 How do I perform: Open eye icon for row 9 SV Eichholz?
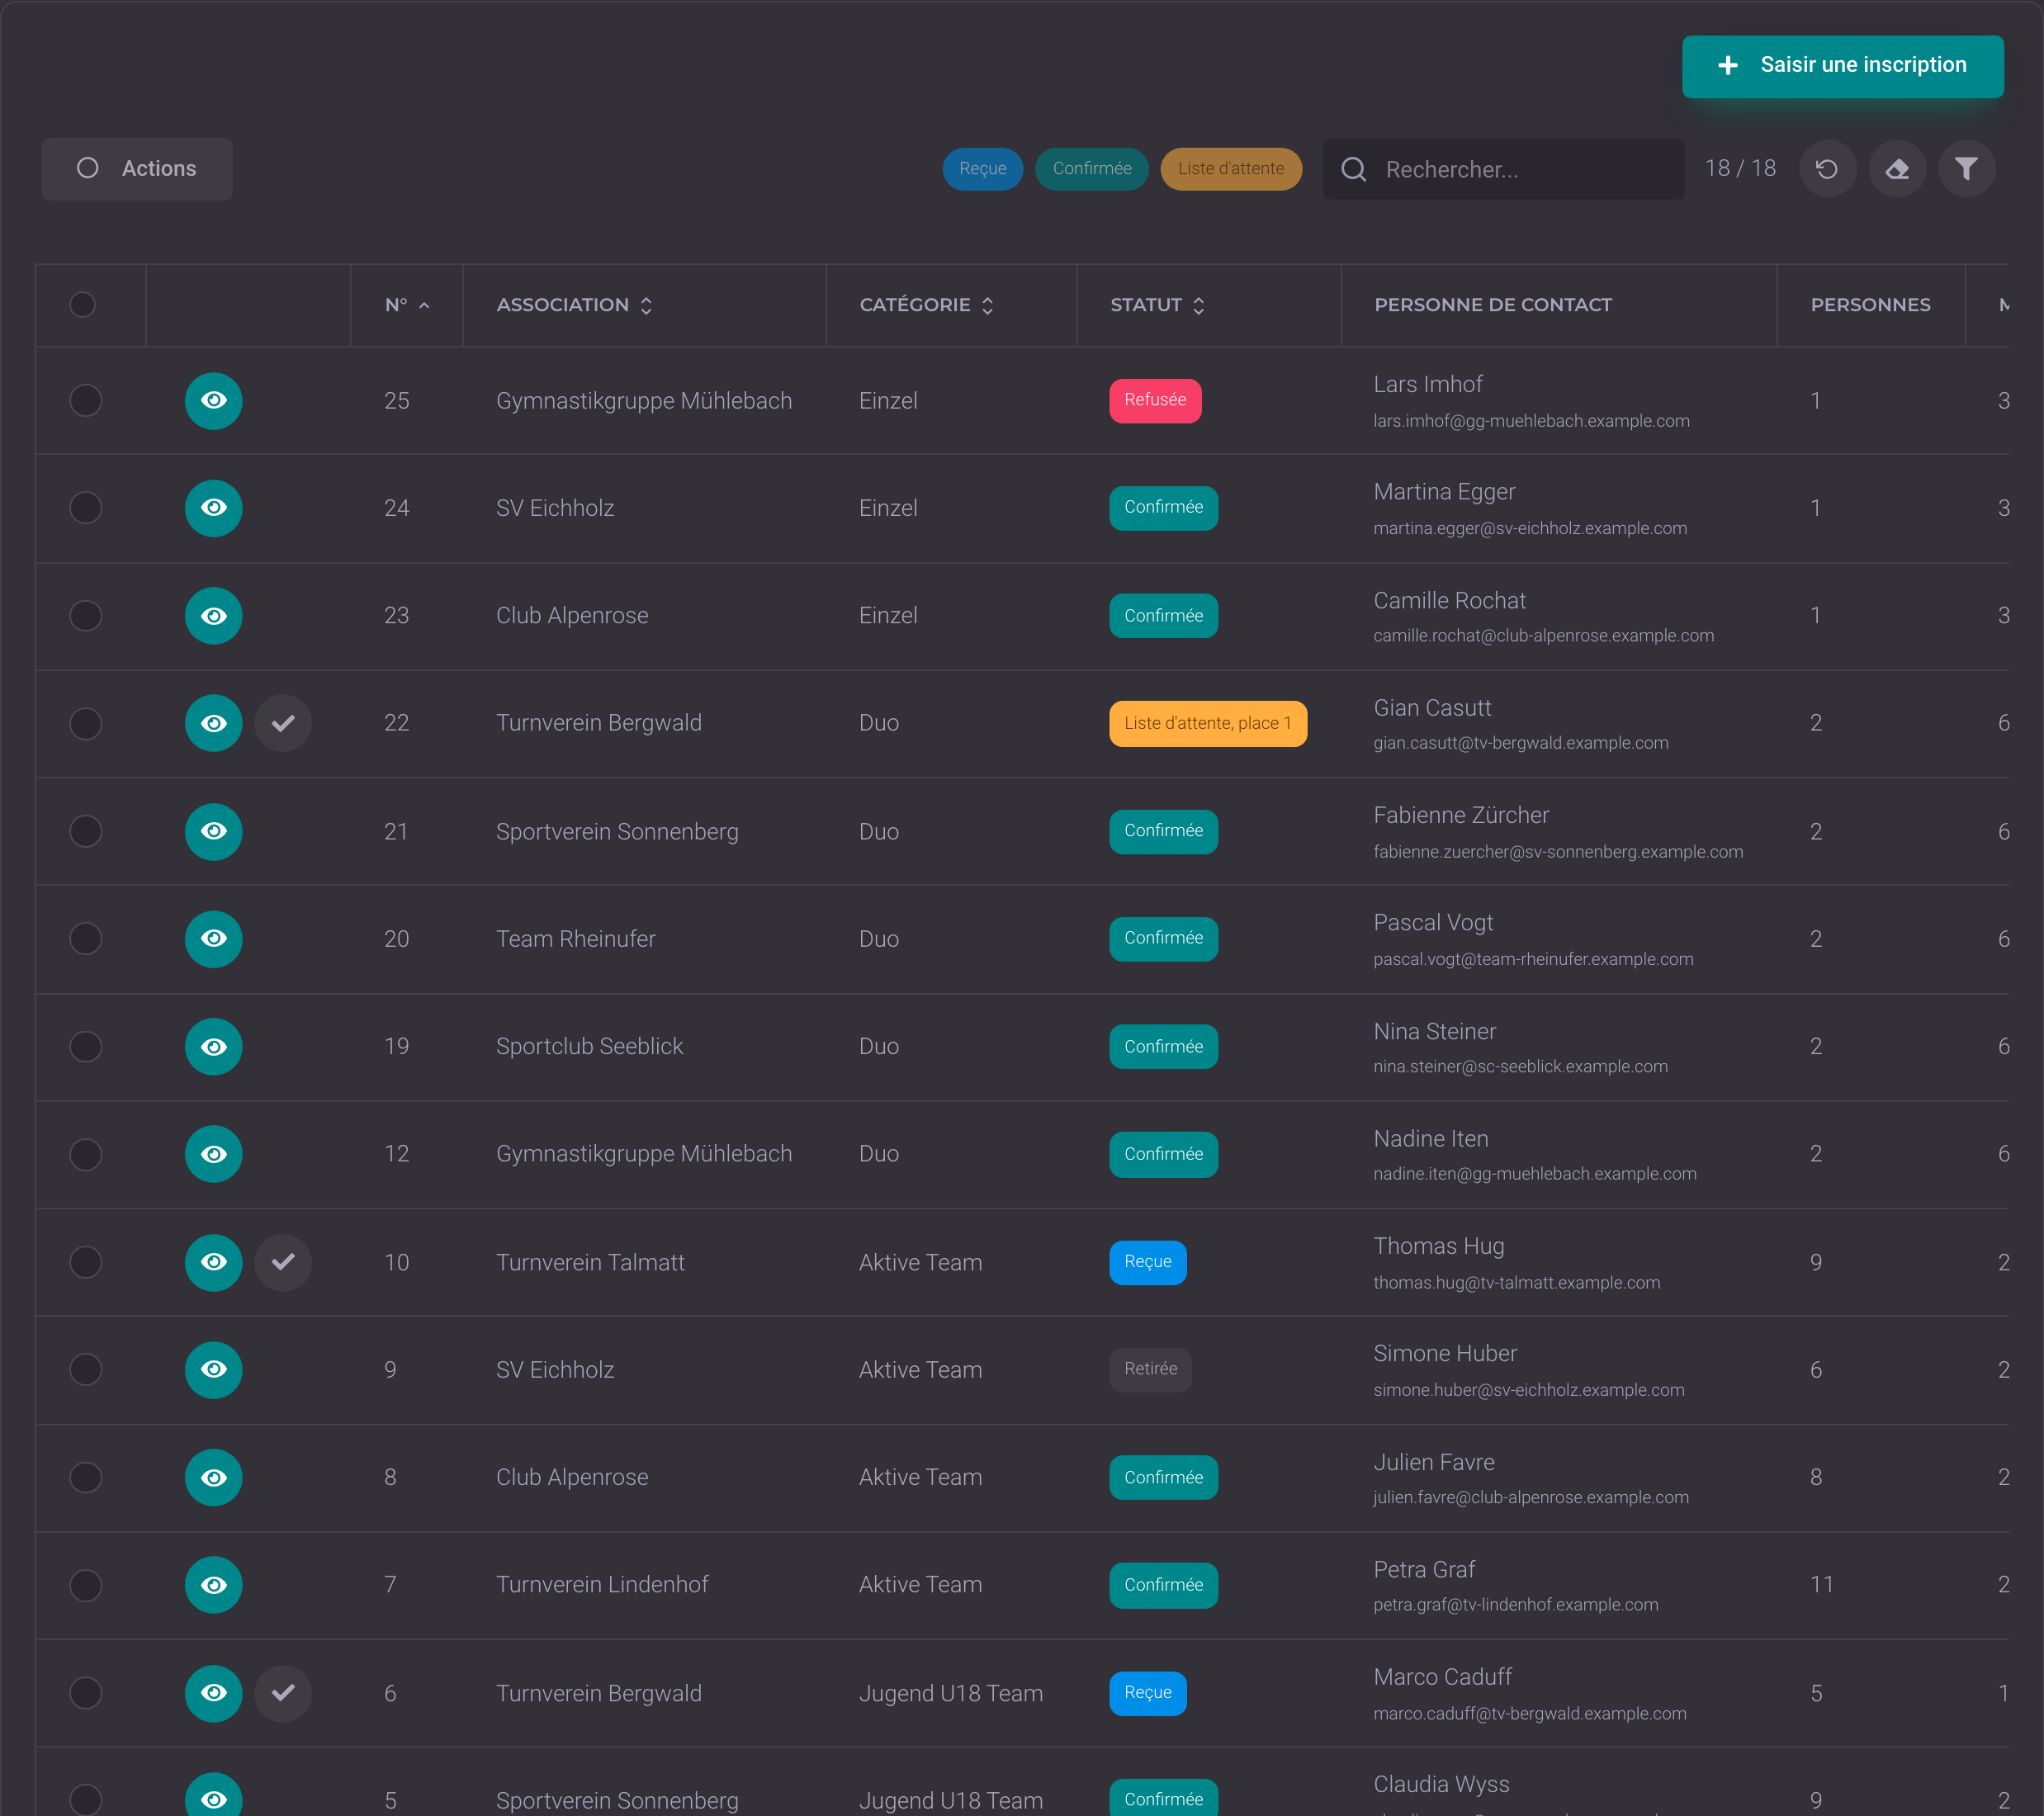[214, 1370]
